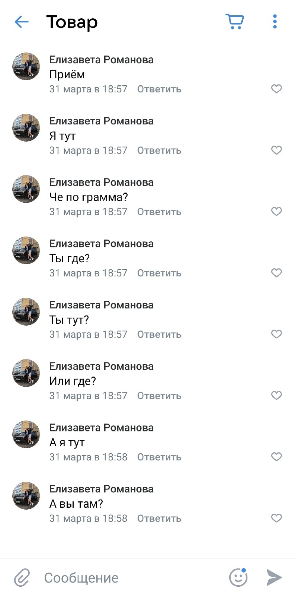
Task: Open avatar of the "Приём" comment author
Action: pyautogui.click(x=26, y=66)
